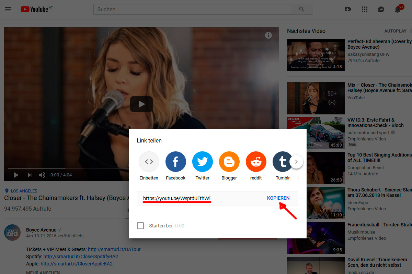Expand description with MEHR ANSEHEN
This screenshot has height=274, width=412.
coord(43,273)
